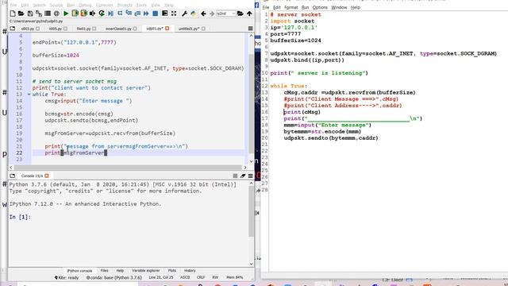This screenshot has width=508, height=286.
Task: Click the editor scroll-down arrow
Action: pos(252,161)
